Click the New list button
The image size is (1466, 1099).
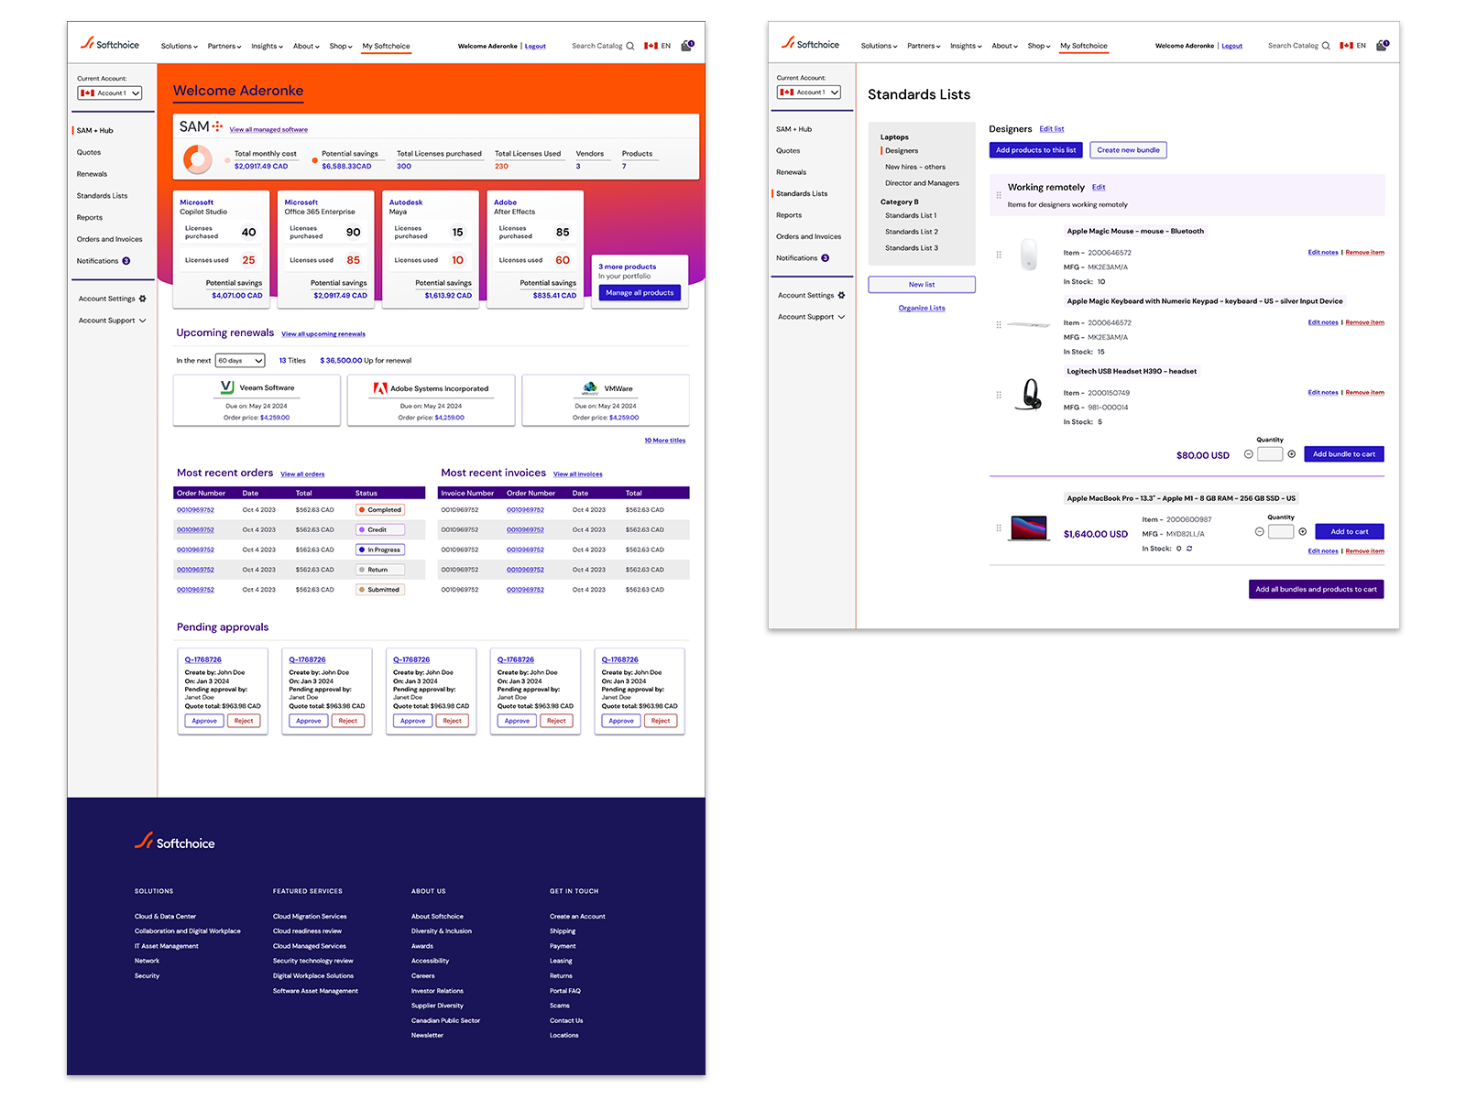[922, 285]
